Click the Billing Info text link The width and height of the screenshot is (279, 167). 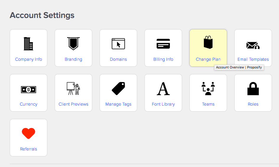163,59
